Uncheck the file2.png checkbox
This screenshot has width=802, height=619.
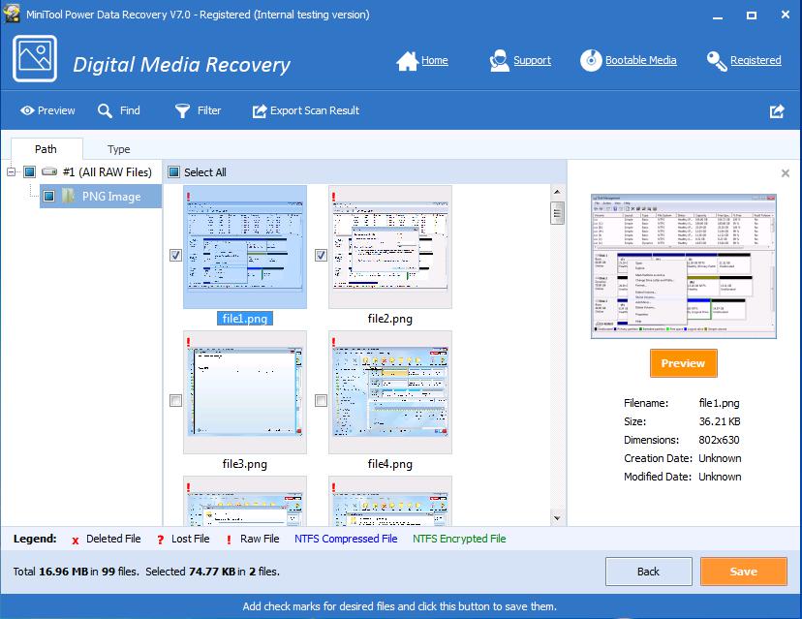(x=321, y=255)
